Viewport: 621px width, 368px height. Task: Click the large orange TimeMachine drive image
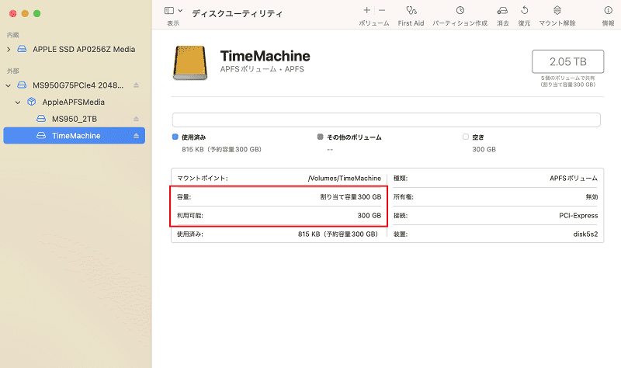190,63
